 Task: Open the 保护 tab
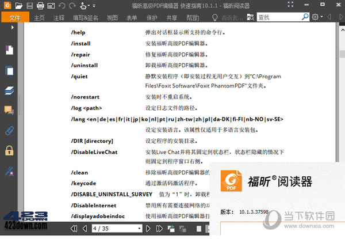click(x=152, y=18)
